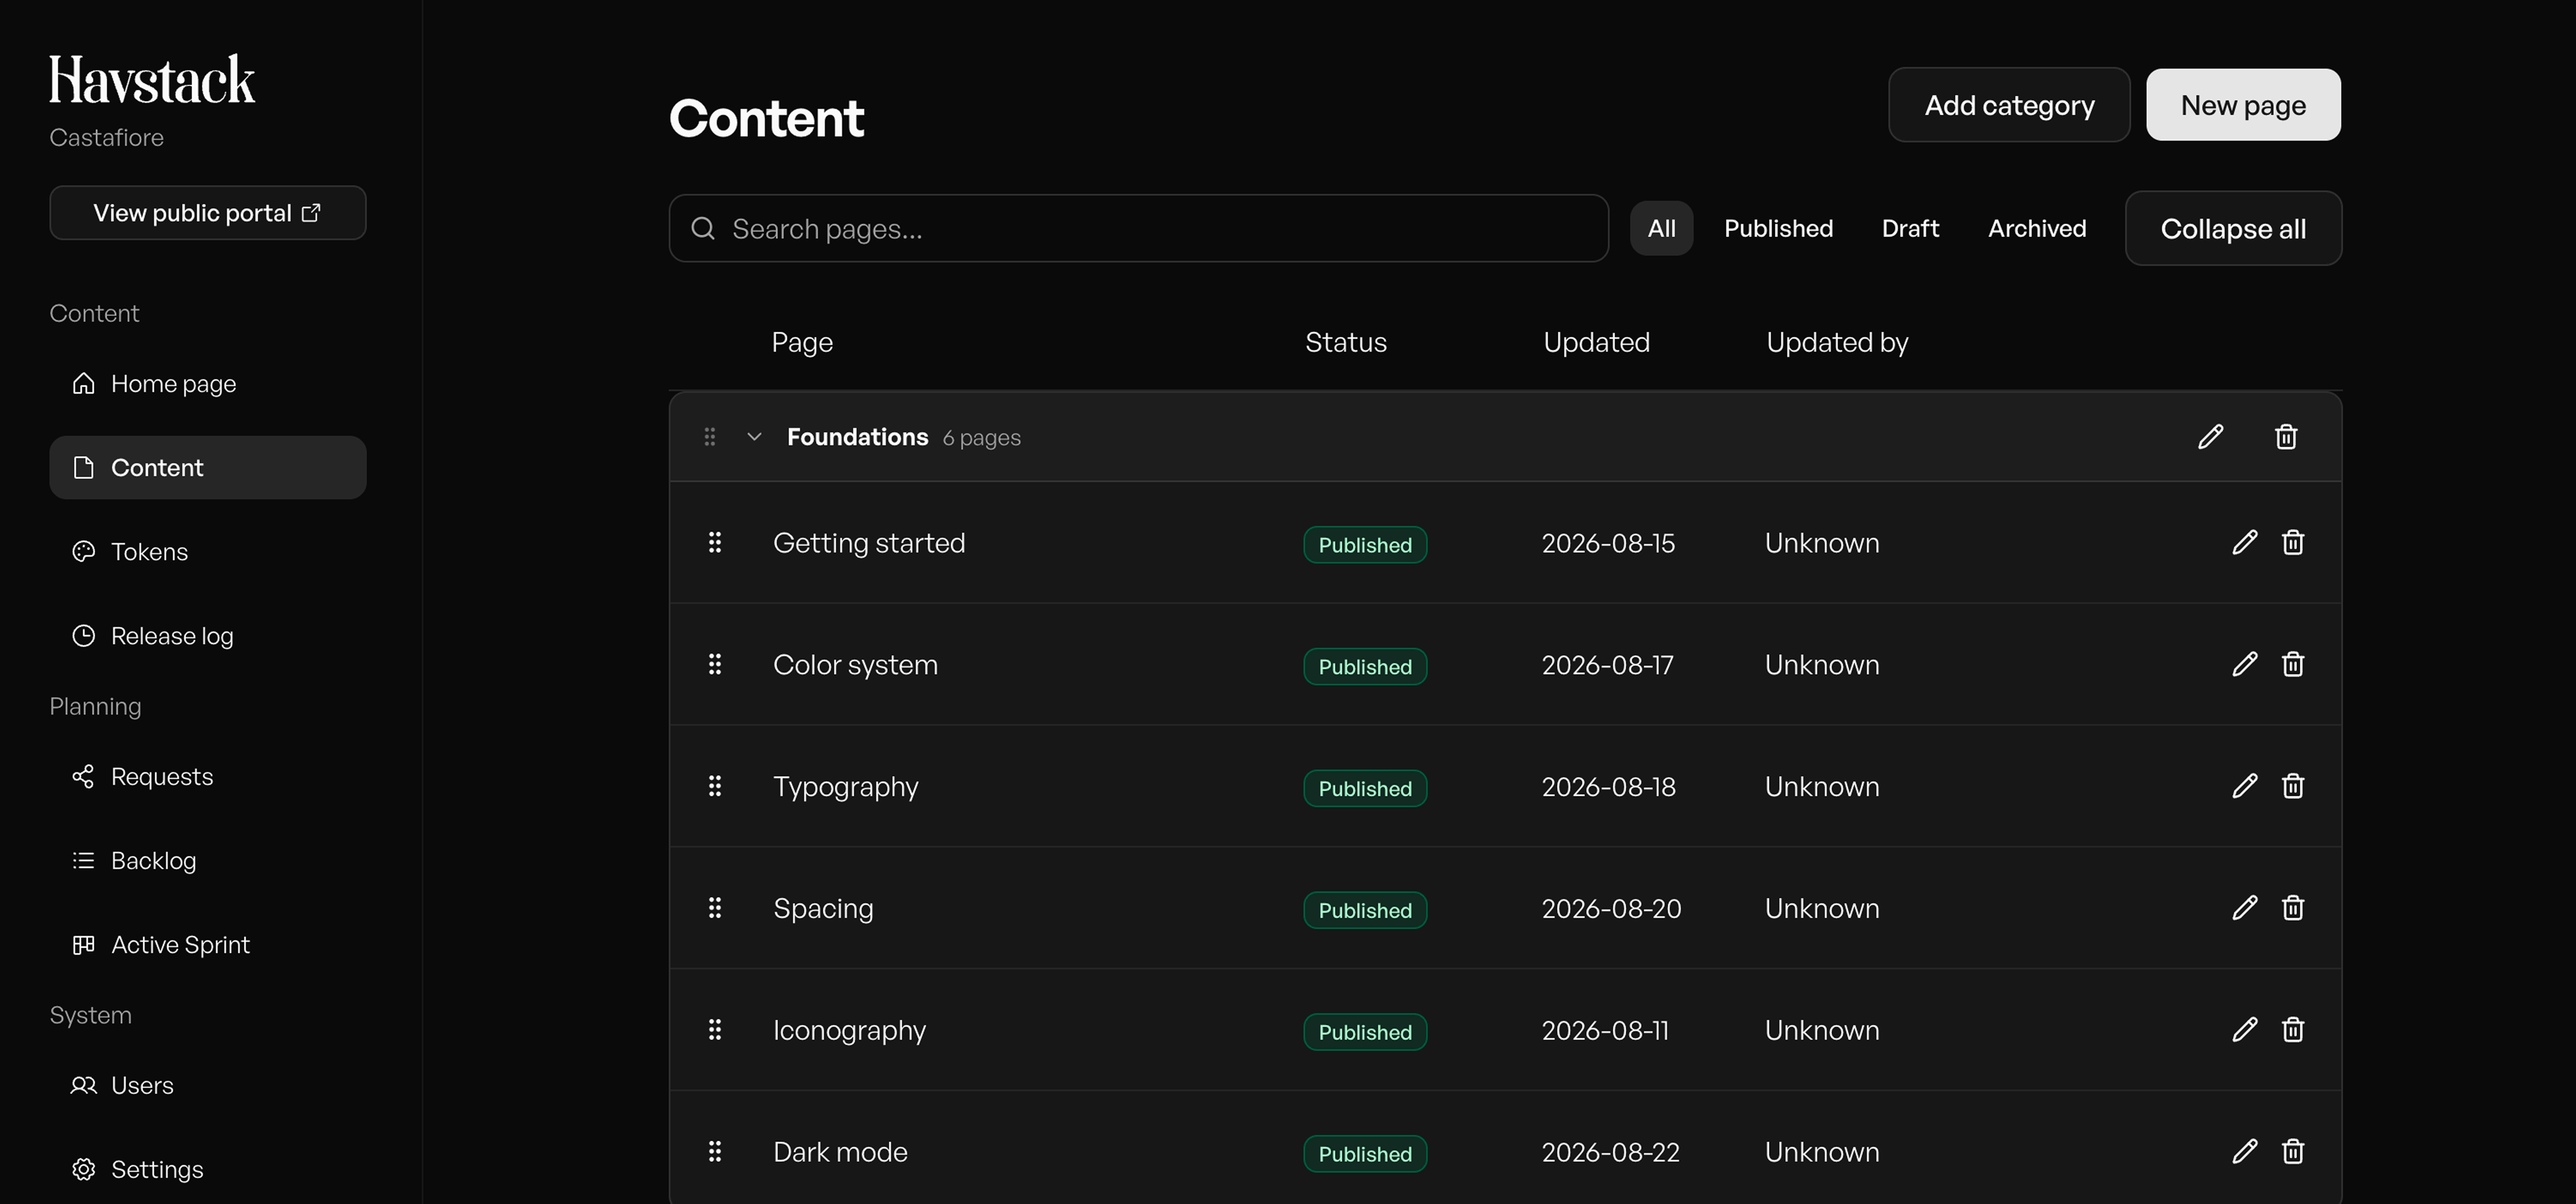Click the date 2026-08-17

tap(1607, 665)
